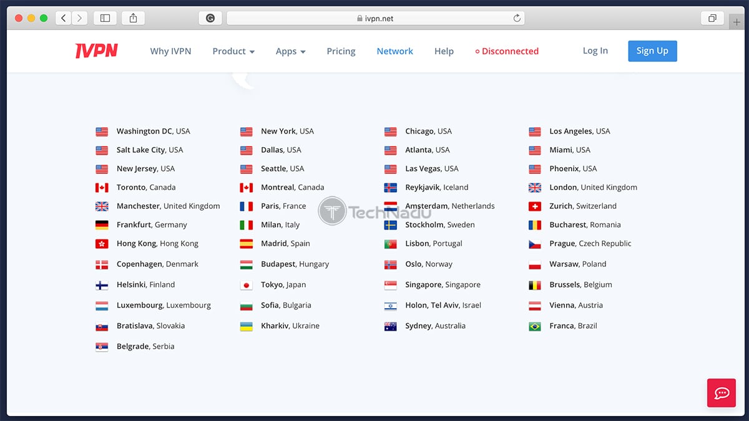
Task: Click the Washington DC USA flag
Action: point(102,132)
